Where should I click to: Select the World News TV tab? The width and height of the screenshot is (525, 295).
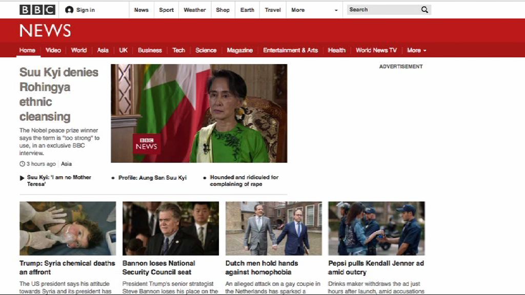coord(376,50)
